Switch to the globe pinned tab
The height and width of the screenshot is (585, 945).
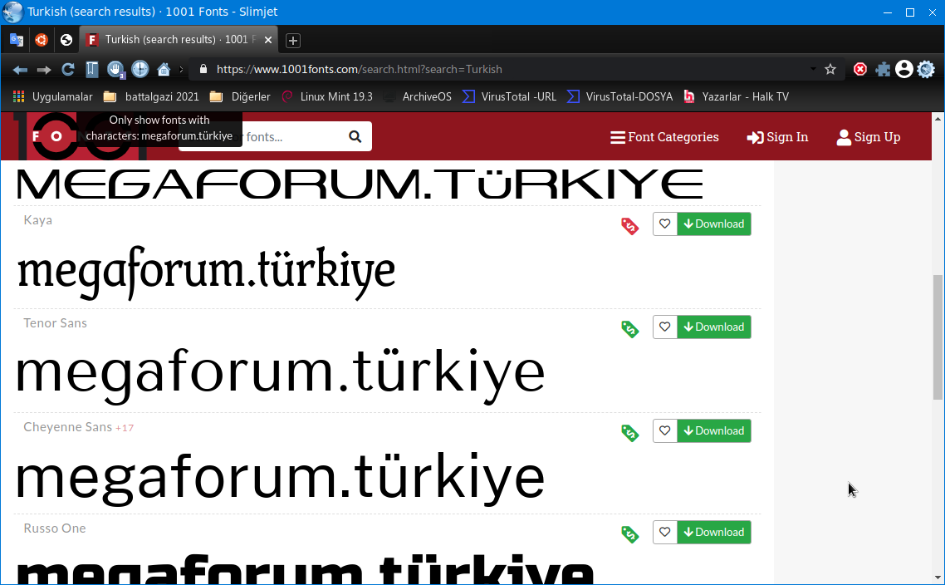pyautogui.click(x=66, y=40)
